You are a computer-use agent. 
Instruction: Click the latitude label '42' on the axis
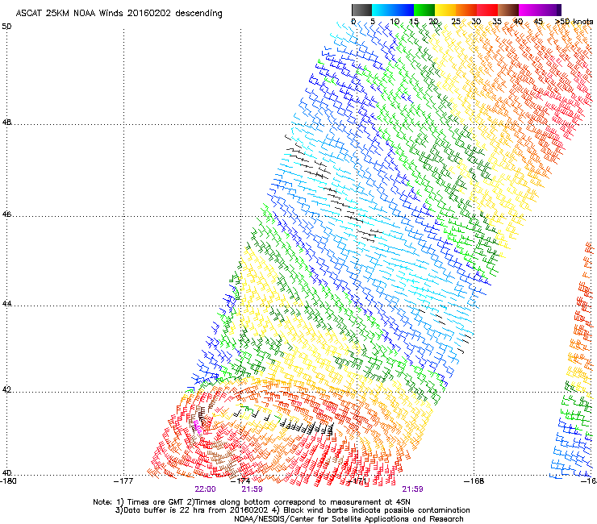point(6,390)
